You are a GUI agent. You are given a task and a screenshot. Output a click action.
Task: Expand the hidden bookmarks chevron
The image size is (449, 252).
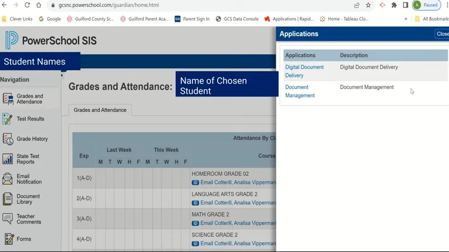[406, 19]
